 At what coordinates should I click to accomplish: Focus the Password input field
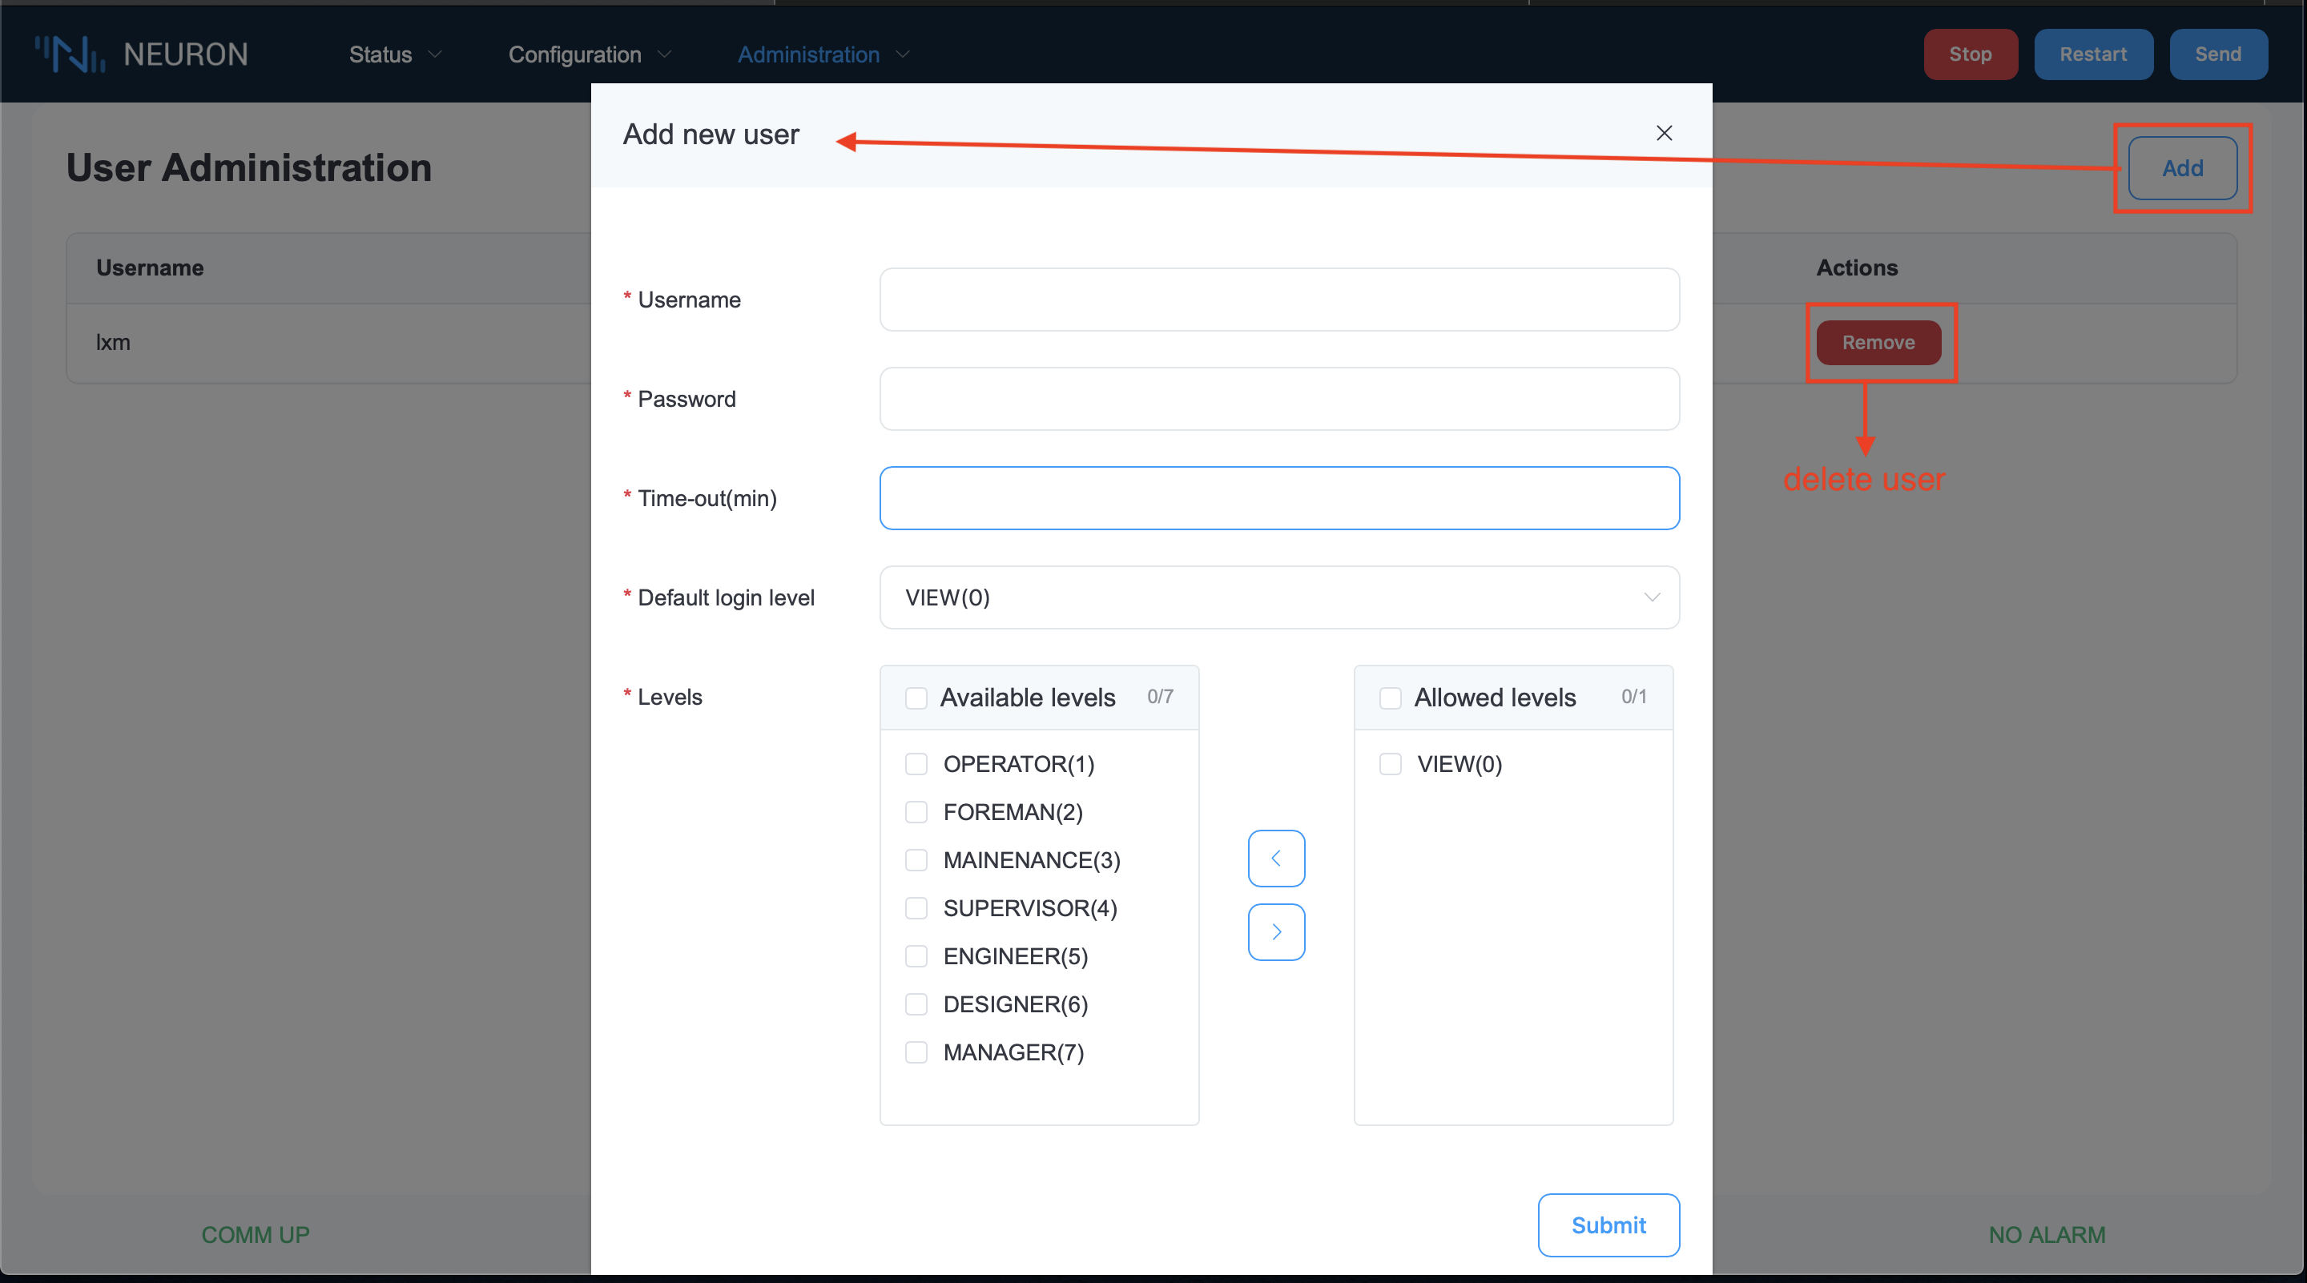point(1279,400)
